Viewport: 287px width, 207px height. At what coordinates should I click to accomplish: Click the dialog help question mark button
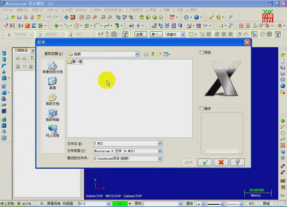(237, 162)
